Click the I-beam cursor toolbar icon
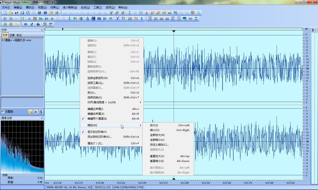The height and width of the screenshot is (190, 318). (x=129, y=13)
